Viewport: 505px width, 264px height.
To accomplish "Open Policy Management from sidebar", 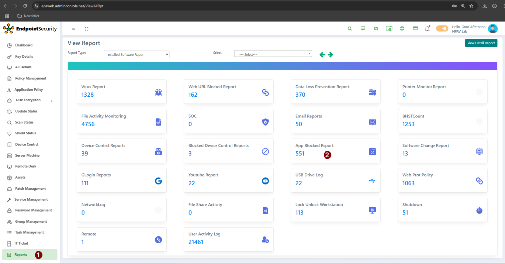I will click(31, 78).
